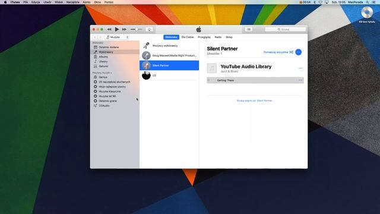The width and height of the screenshot is (380, 214).
Task: Collapse the music playlists section header
Action: tap(102, 73)
